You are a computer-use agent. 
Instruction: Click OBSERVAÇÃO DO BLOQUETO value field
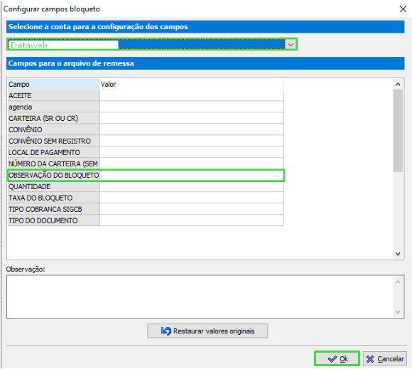pos(192,175)
